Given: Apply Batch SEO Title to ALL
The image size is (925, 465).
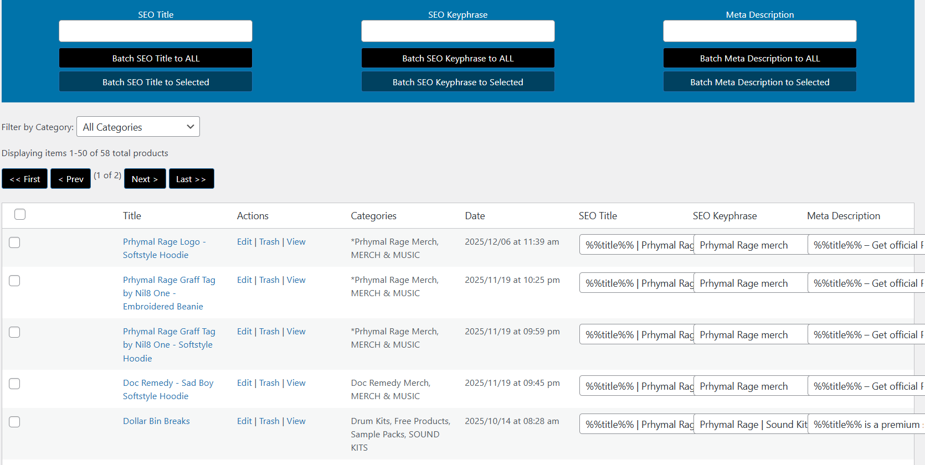Looking at the screenshot, I should pyautogui.click(x=156, y=58).
